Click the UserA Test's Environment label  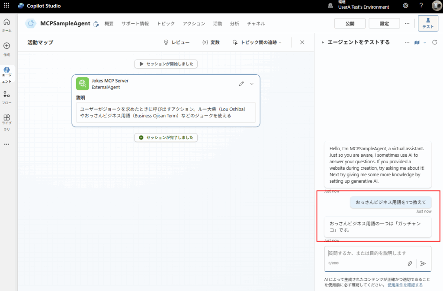363,7
